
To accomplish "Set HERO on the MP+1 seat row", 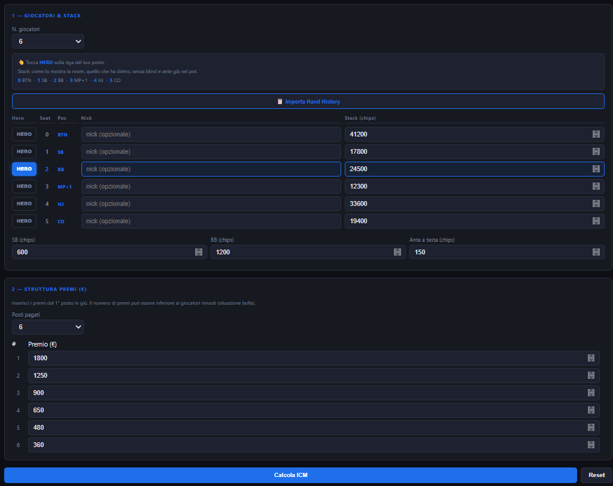I will [x=24, y=187].
